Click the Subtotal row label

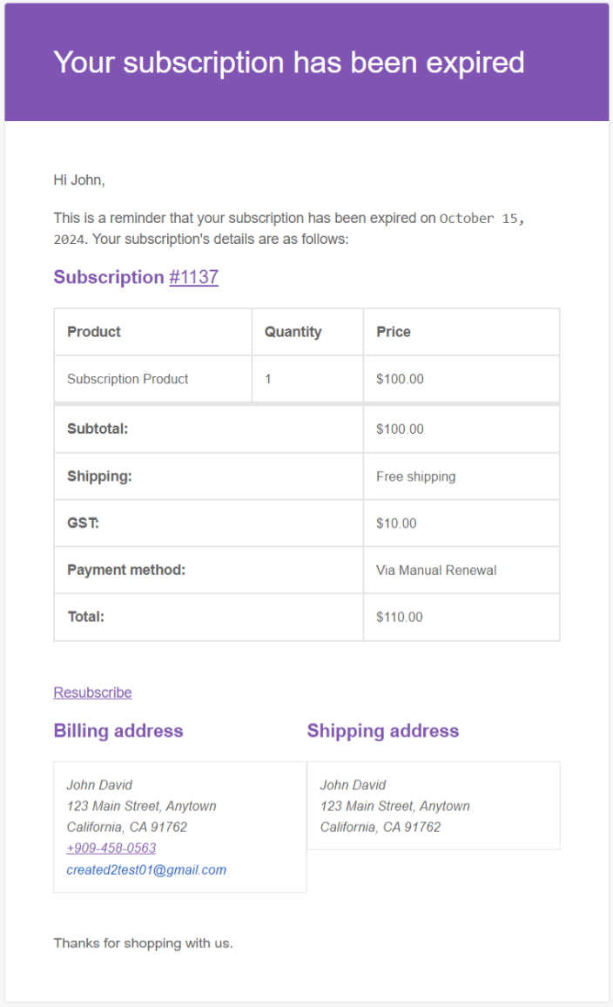(98, 429)
